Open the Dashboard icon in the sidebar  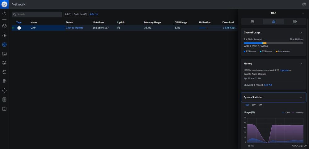pos(4,26)
